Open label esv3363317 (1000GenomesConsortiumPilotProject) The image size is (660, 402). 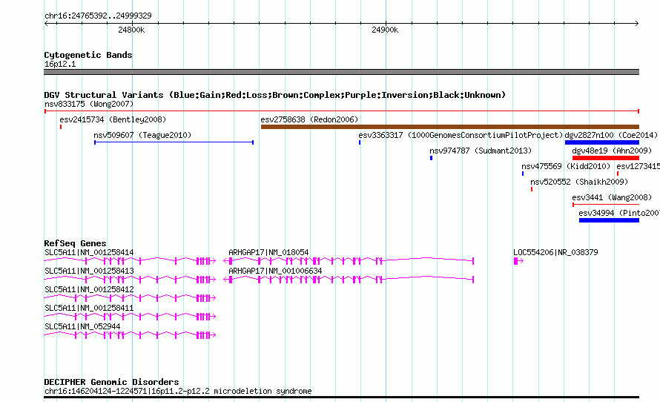461,135
